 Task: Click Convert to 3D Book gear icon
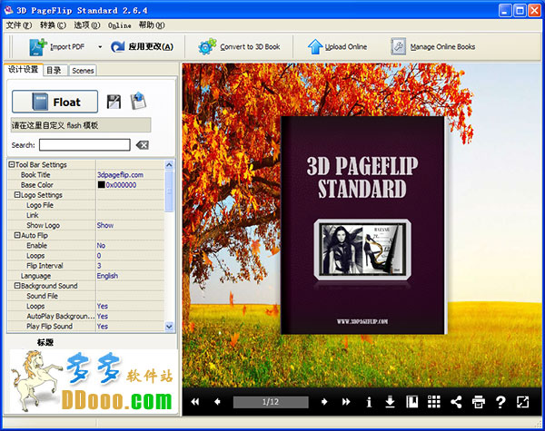pyautogui.click(x=207, y=46)
